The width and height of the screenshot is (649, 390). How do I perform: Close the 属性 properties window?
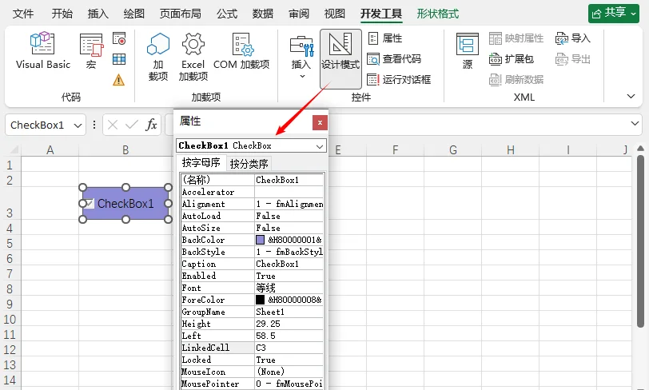320,122
